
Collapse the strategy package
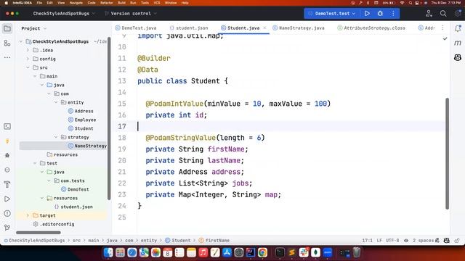[x=56, y=137]
